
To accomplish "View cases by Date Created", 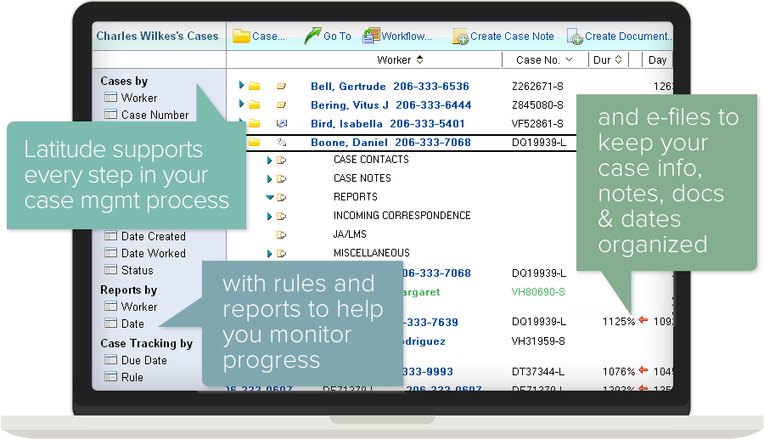I will click(154, 236).
